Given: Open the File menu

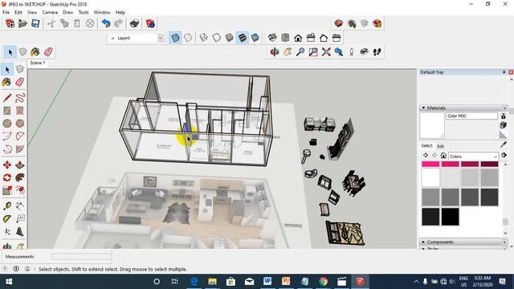Looking at the screenshot, I should tap(6, 13).
